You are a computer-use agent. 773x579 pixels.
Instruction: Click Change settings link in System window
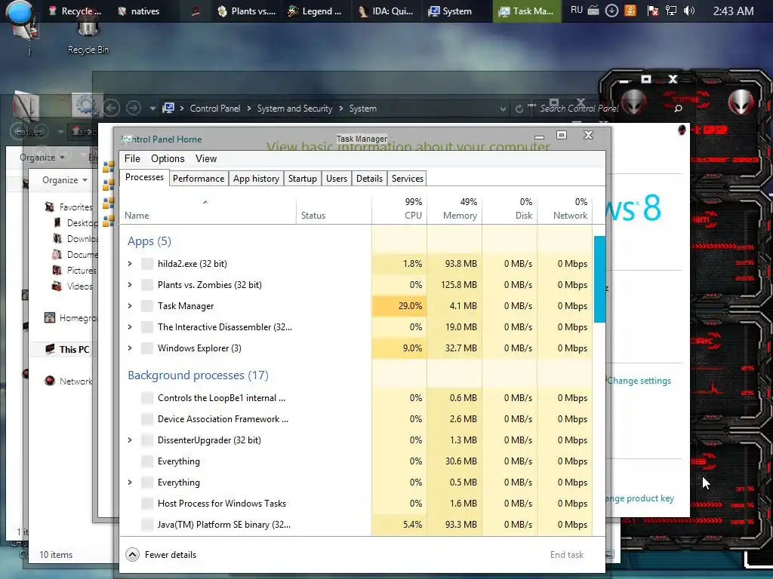point(639,381)
